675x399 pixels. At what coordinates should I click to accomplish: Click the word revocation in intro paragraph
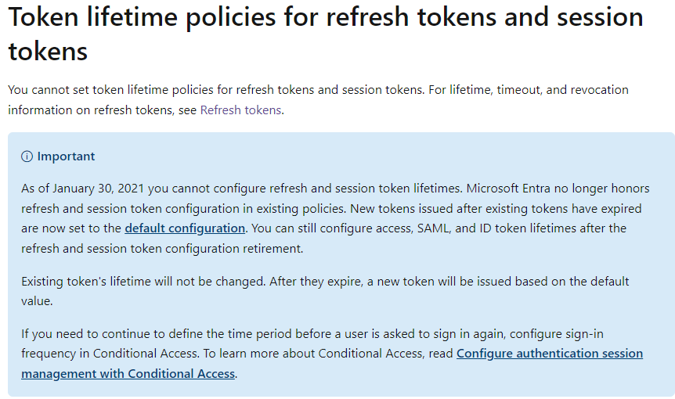click(x=599, y=90)
